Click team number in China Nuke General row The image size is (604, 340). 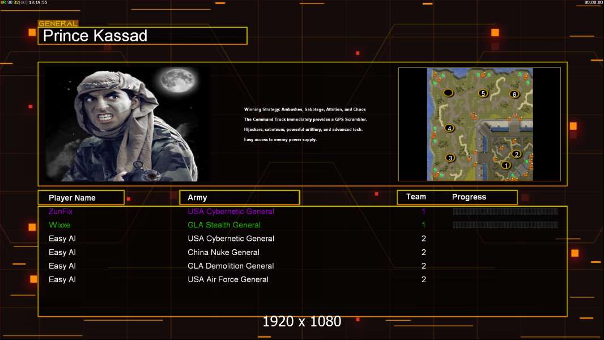[x=424, y=252]
